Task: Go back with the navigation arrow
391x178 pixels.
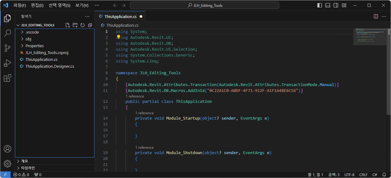Action: coord(115,5)
